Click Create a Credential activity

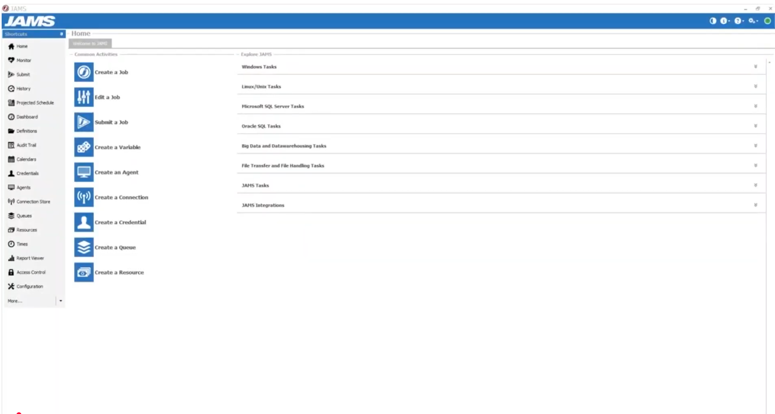pyautogui.click(x=120, y=222)
